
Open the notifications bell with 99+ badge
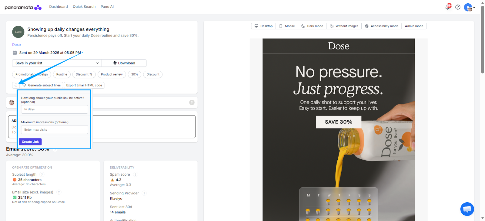(x=448, y=7)
